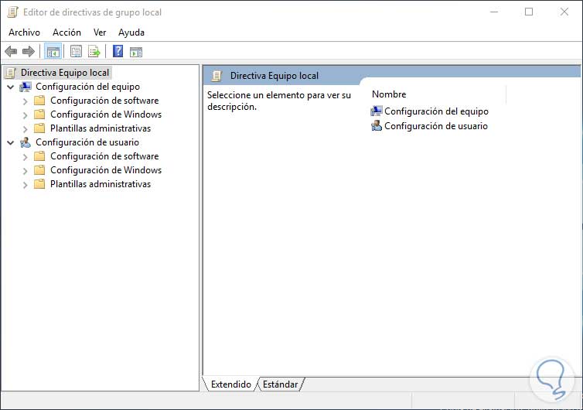
Task: Select Configuración de Windows label under usuario
Action: 106,170
